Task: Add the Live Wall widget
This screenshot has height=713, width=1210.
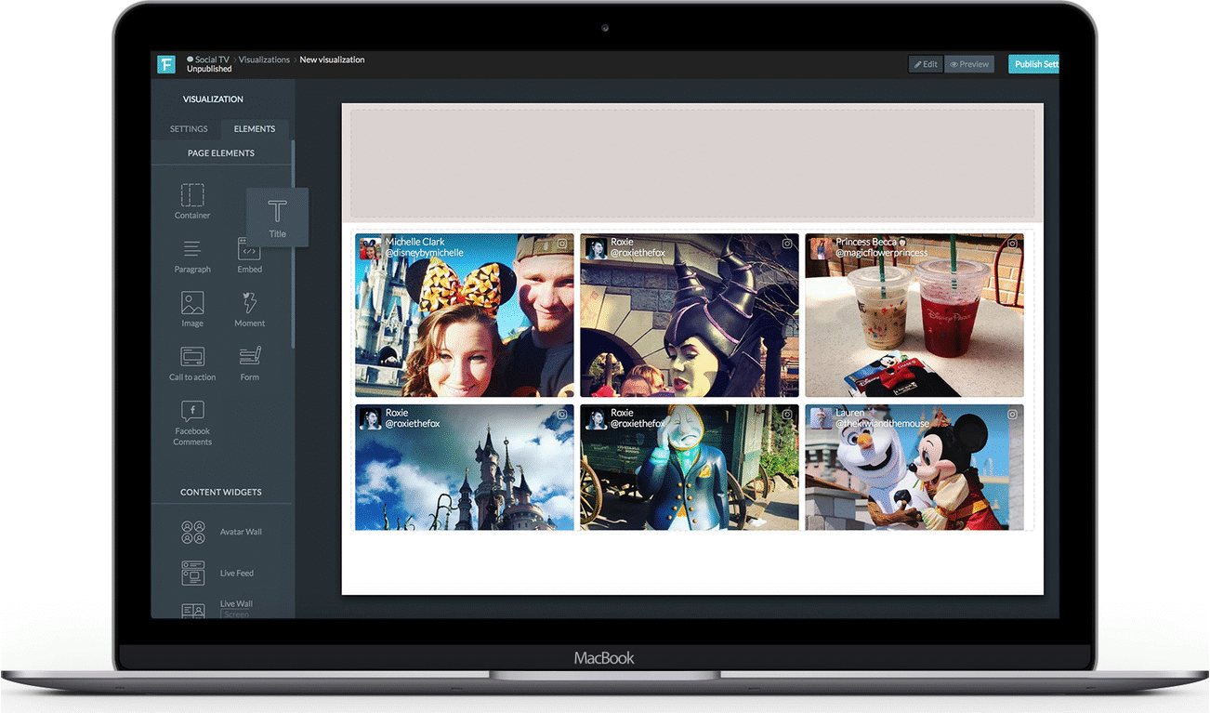Action: pos(218,609)
